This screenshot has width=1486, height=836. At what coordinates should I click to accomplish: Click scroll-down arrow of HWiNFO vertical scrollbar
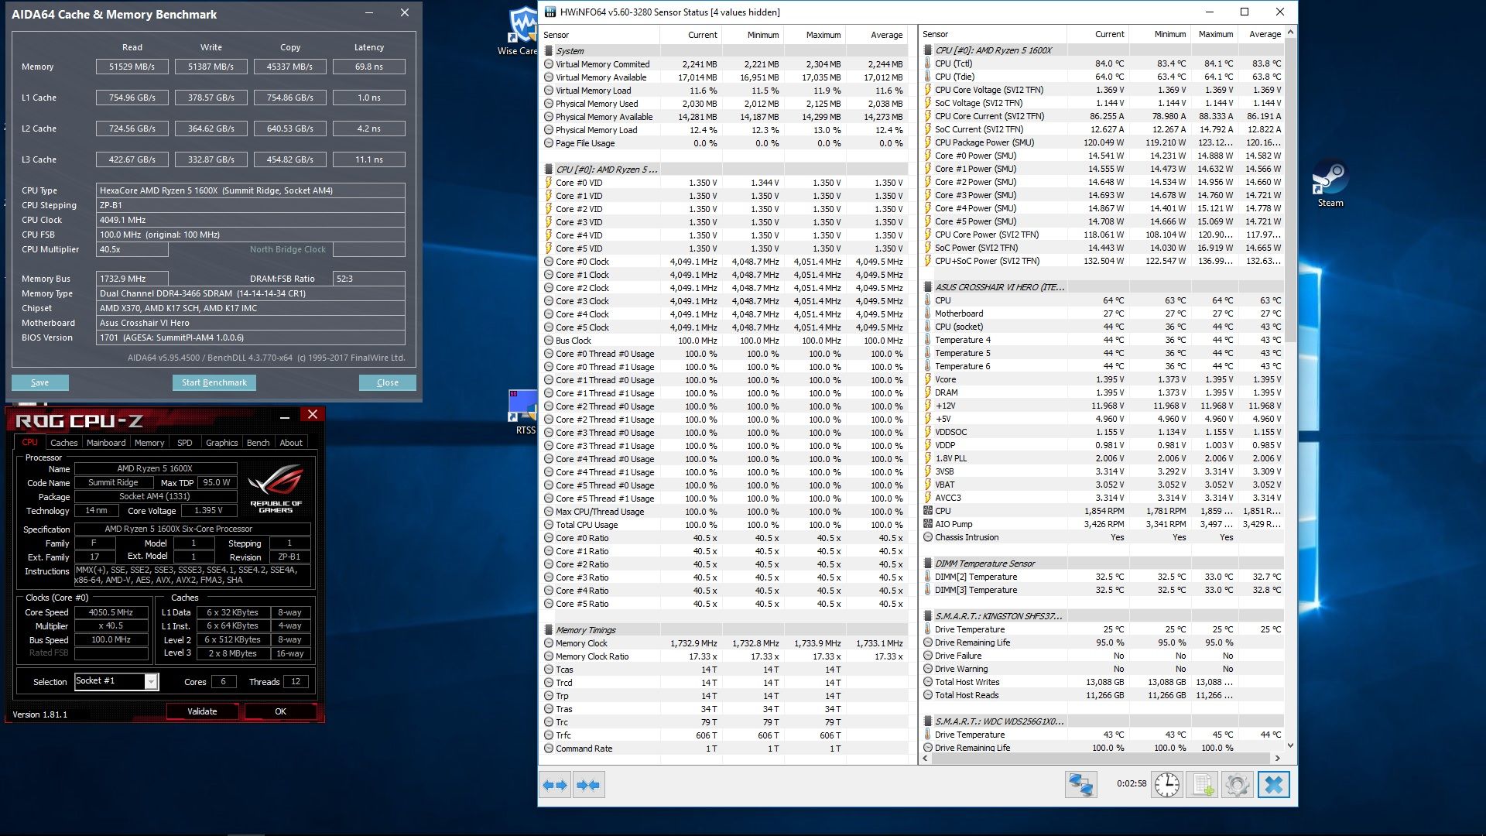(1290, 745)
